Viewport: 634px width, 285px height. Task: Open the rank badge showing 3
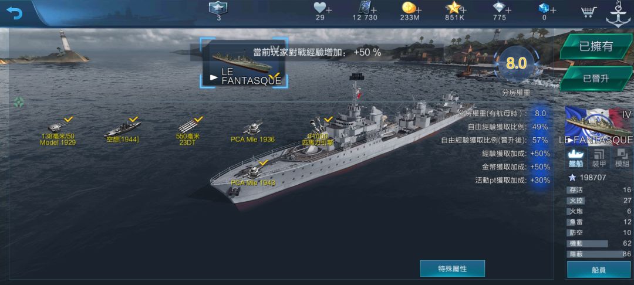pyautogui.click(x=218, y=11)
